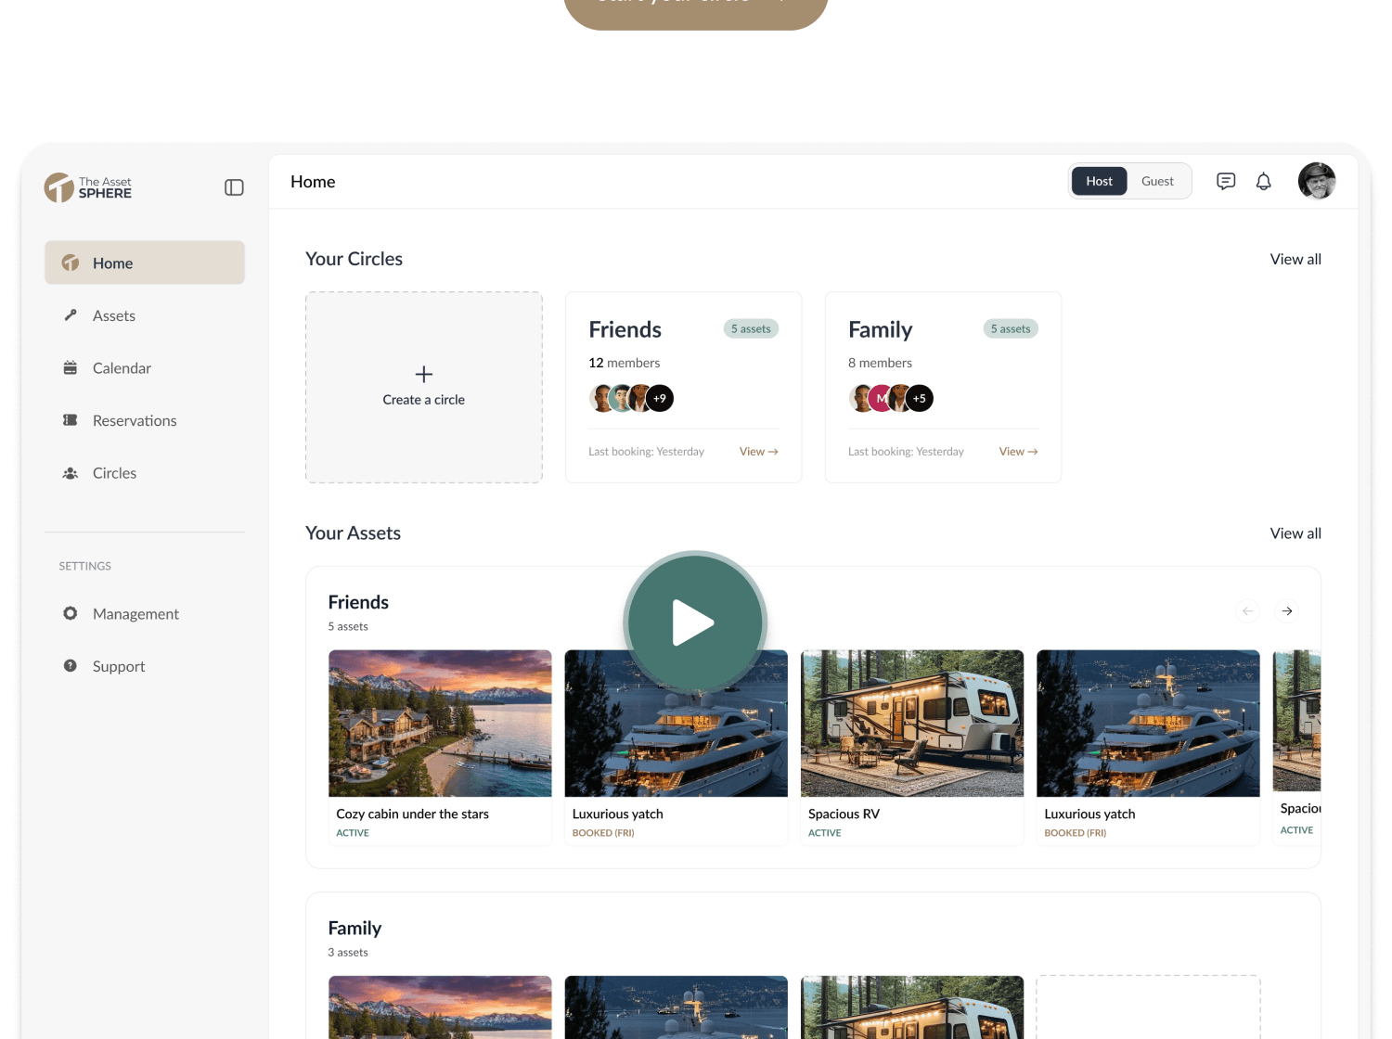Open notifications with the bell icon
1392x1039 pixels.
(1264, 181)
